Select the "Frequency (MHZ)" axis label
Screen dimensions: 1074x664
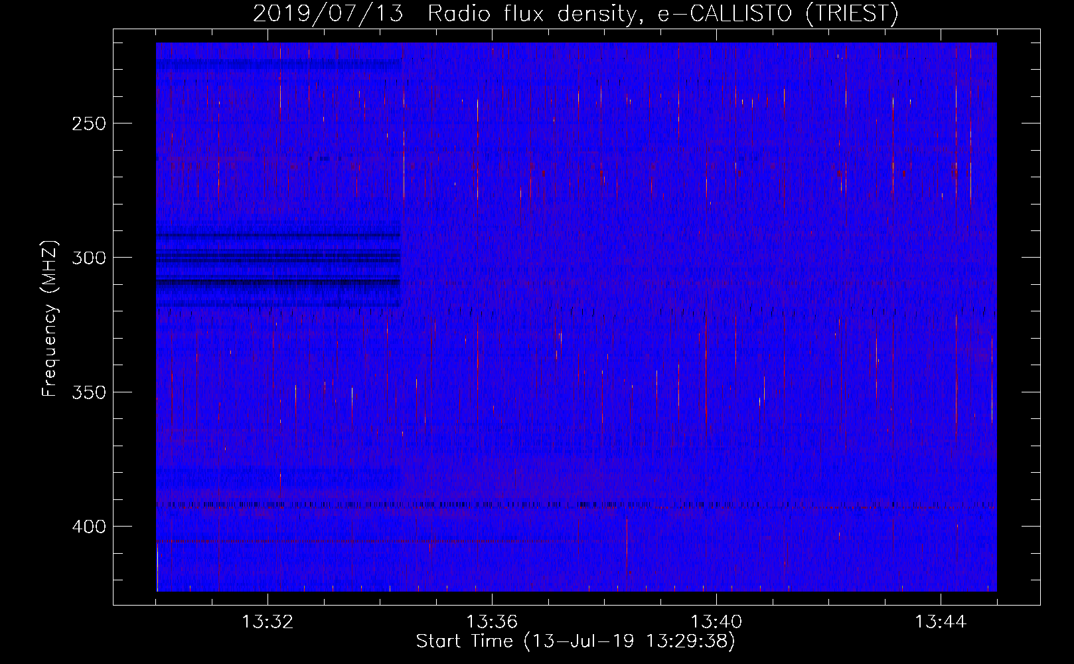[50, 319]
